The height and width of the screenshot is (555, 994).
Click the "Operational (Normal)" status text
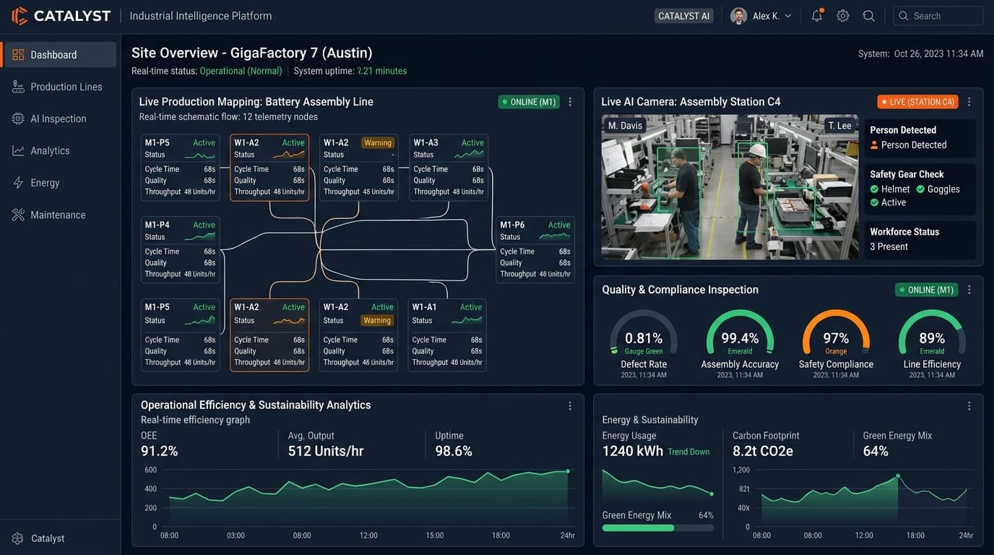pyautogui.click(x=241, y=72)
